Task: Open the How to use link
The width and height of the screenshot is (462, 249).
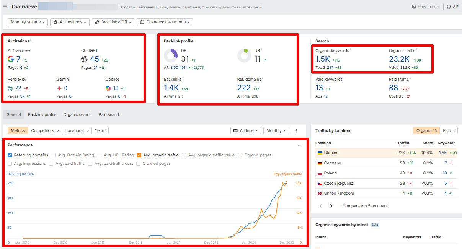Action: 425,7
